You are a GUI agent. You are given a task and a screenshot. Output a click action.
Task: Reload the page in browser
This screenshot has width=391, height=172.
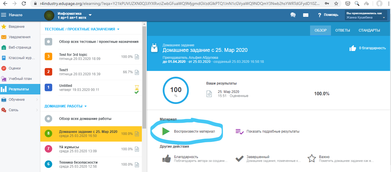24,4
